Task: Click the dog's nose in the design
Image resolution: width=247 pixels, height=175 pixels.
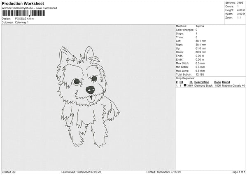Action: click(90, 90)
